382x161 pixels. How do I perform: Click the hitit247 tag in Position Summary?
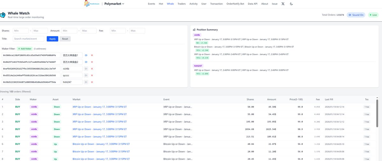198,66
